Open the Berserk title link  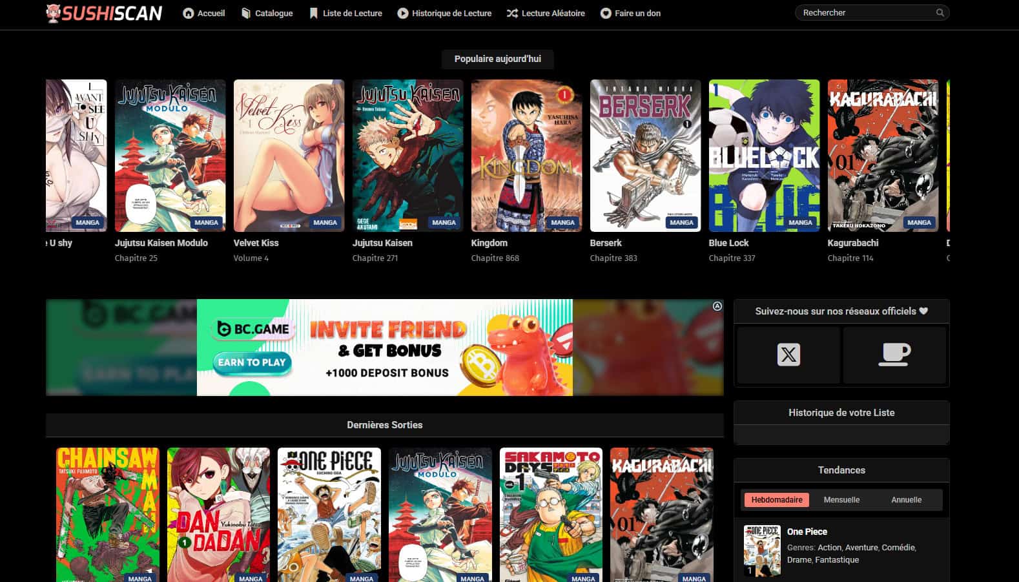(606, 243)
